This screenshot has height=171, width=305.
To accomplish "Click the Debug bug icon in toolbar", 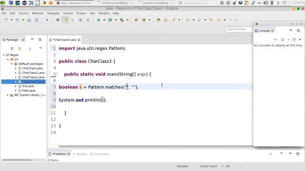I will pyautogui.click(x=99, y=20).
